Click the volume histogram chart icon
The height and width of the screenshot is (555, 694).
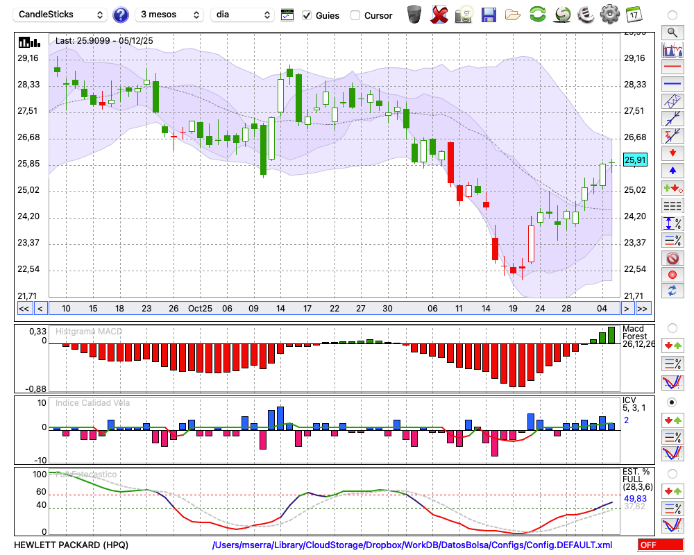click(x=672, y=49)
